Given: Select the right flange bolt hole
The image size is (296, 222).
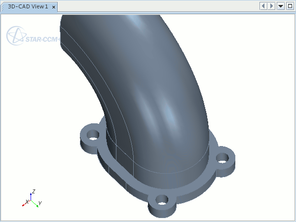Looking at the screenshot, I should click(x=223, y=158).
